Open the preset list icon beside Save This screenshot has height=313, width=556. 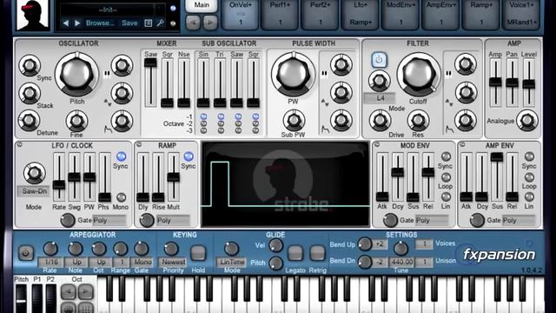tap(149, 23)
